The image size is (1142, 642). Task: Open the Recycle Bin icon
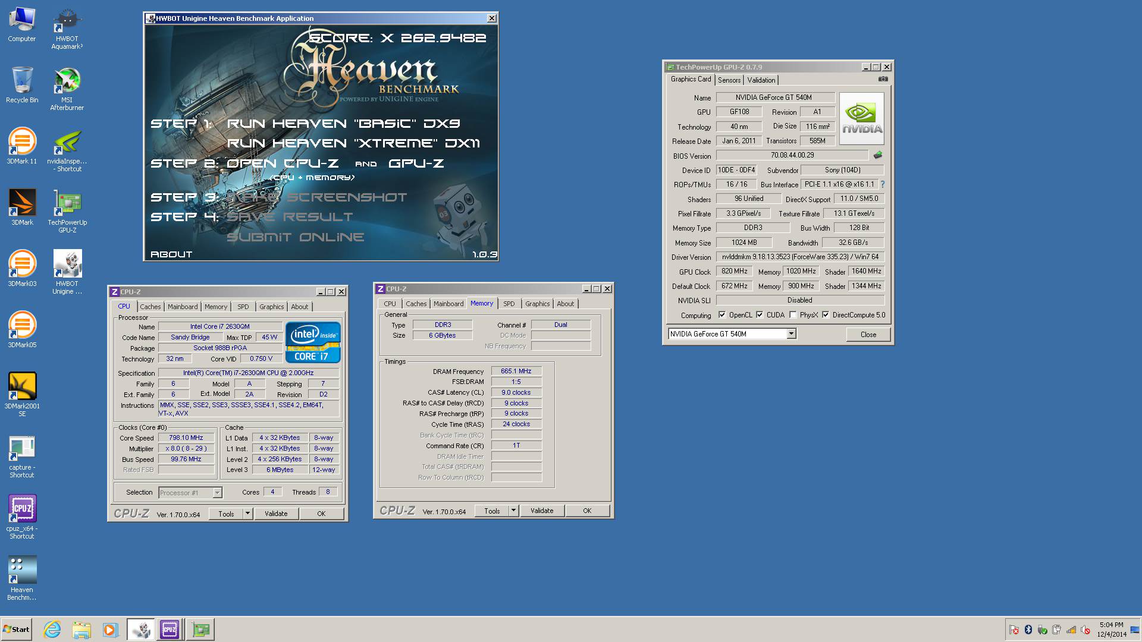[x=22, y=85]
